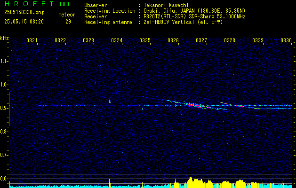Click time marker 0325
296x188 pixels.
pyautogui.click(x=145, y=40)
